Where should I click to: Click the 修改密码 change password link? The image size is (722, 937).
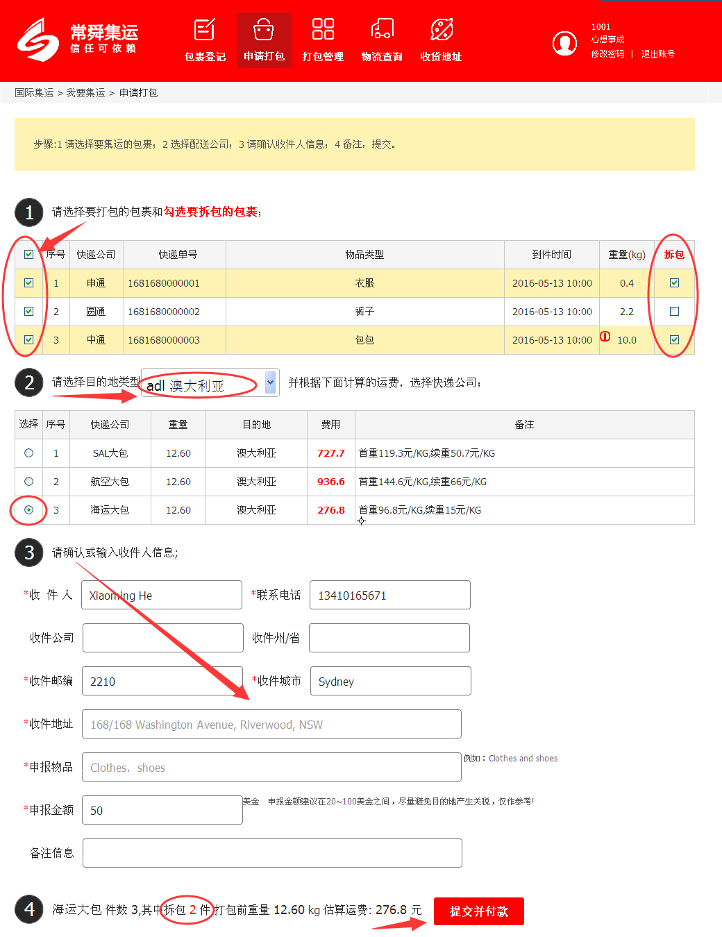pos(607,54)
